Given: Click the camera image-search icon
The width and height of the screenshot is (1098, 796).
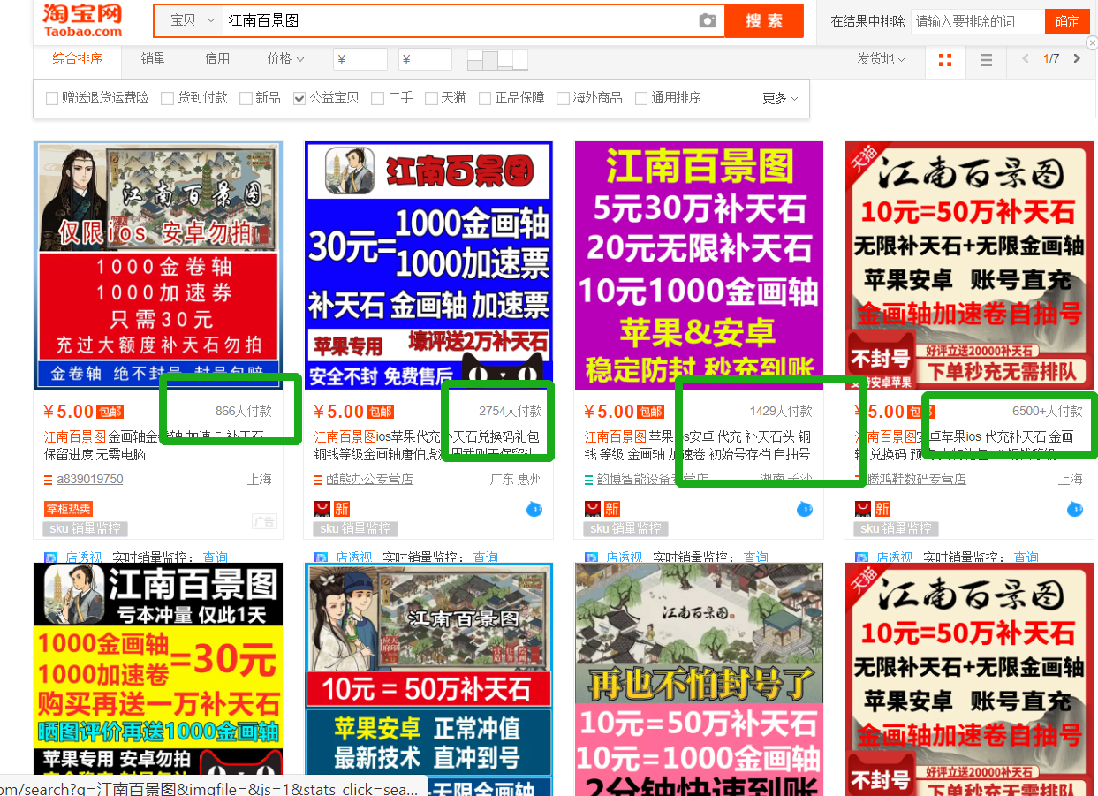Looking at the screenshot, I should click(707, 20).
